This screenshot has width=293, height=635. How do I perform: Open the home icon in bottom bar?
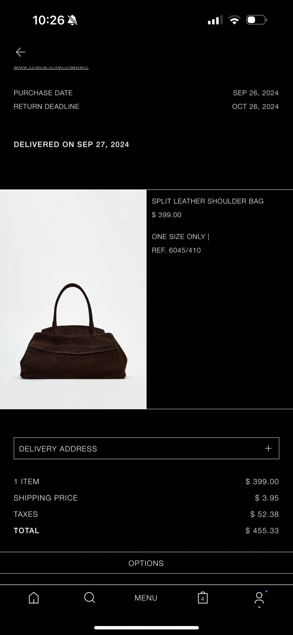pos(33,598)
